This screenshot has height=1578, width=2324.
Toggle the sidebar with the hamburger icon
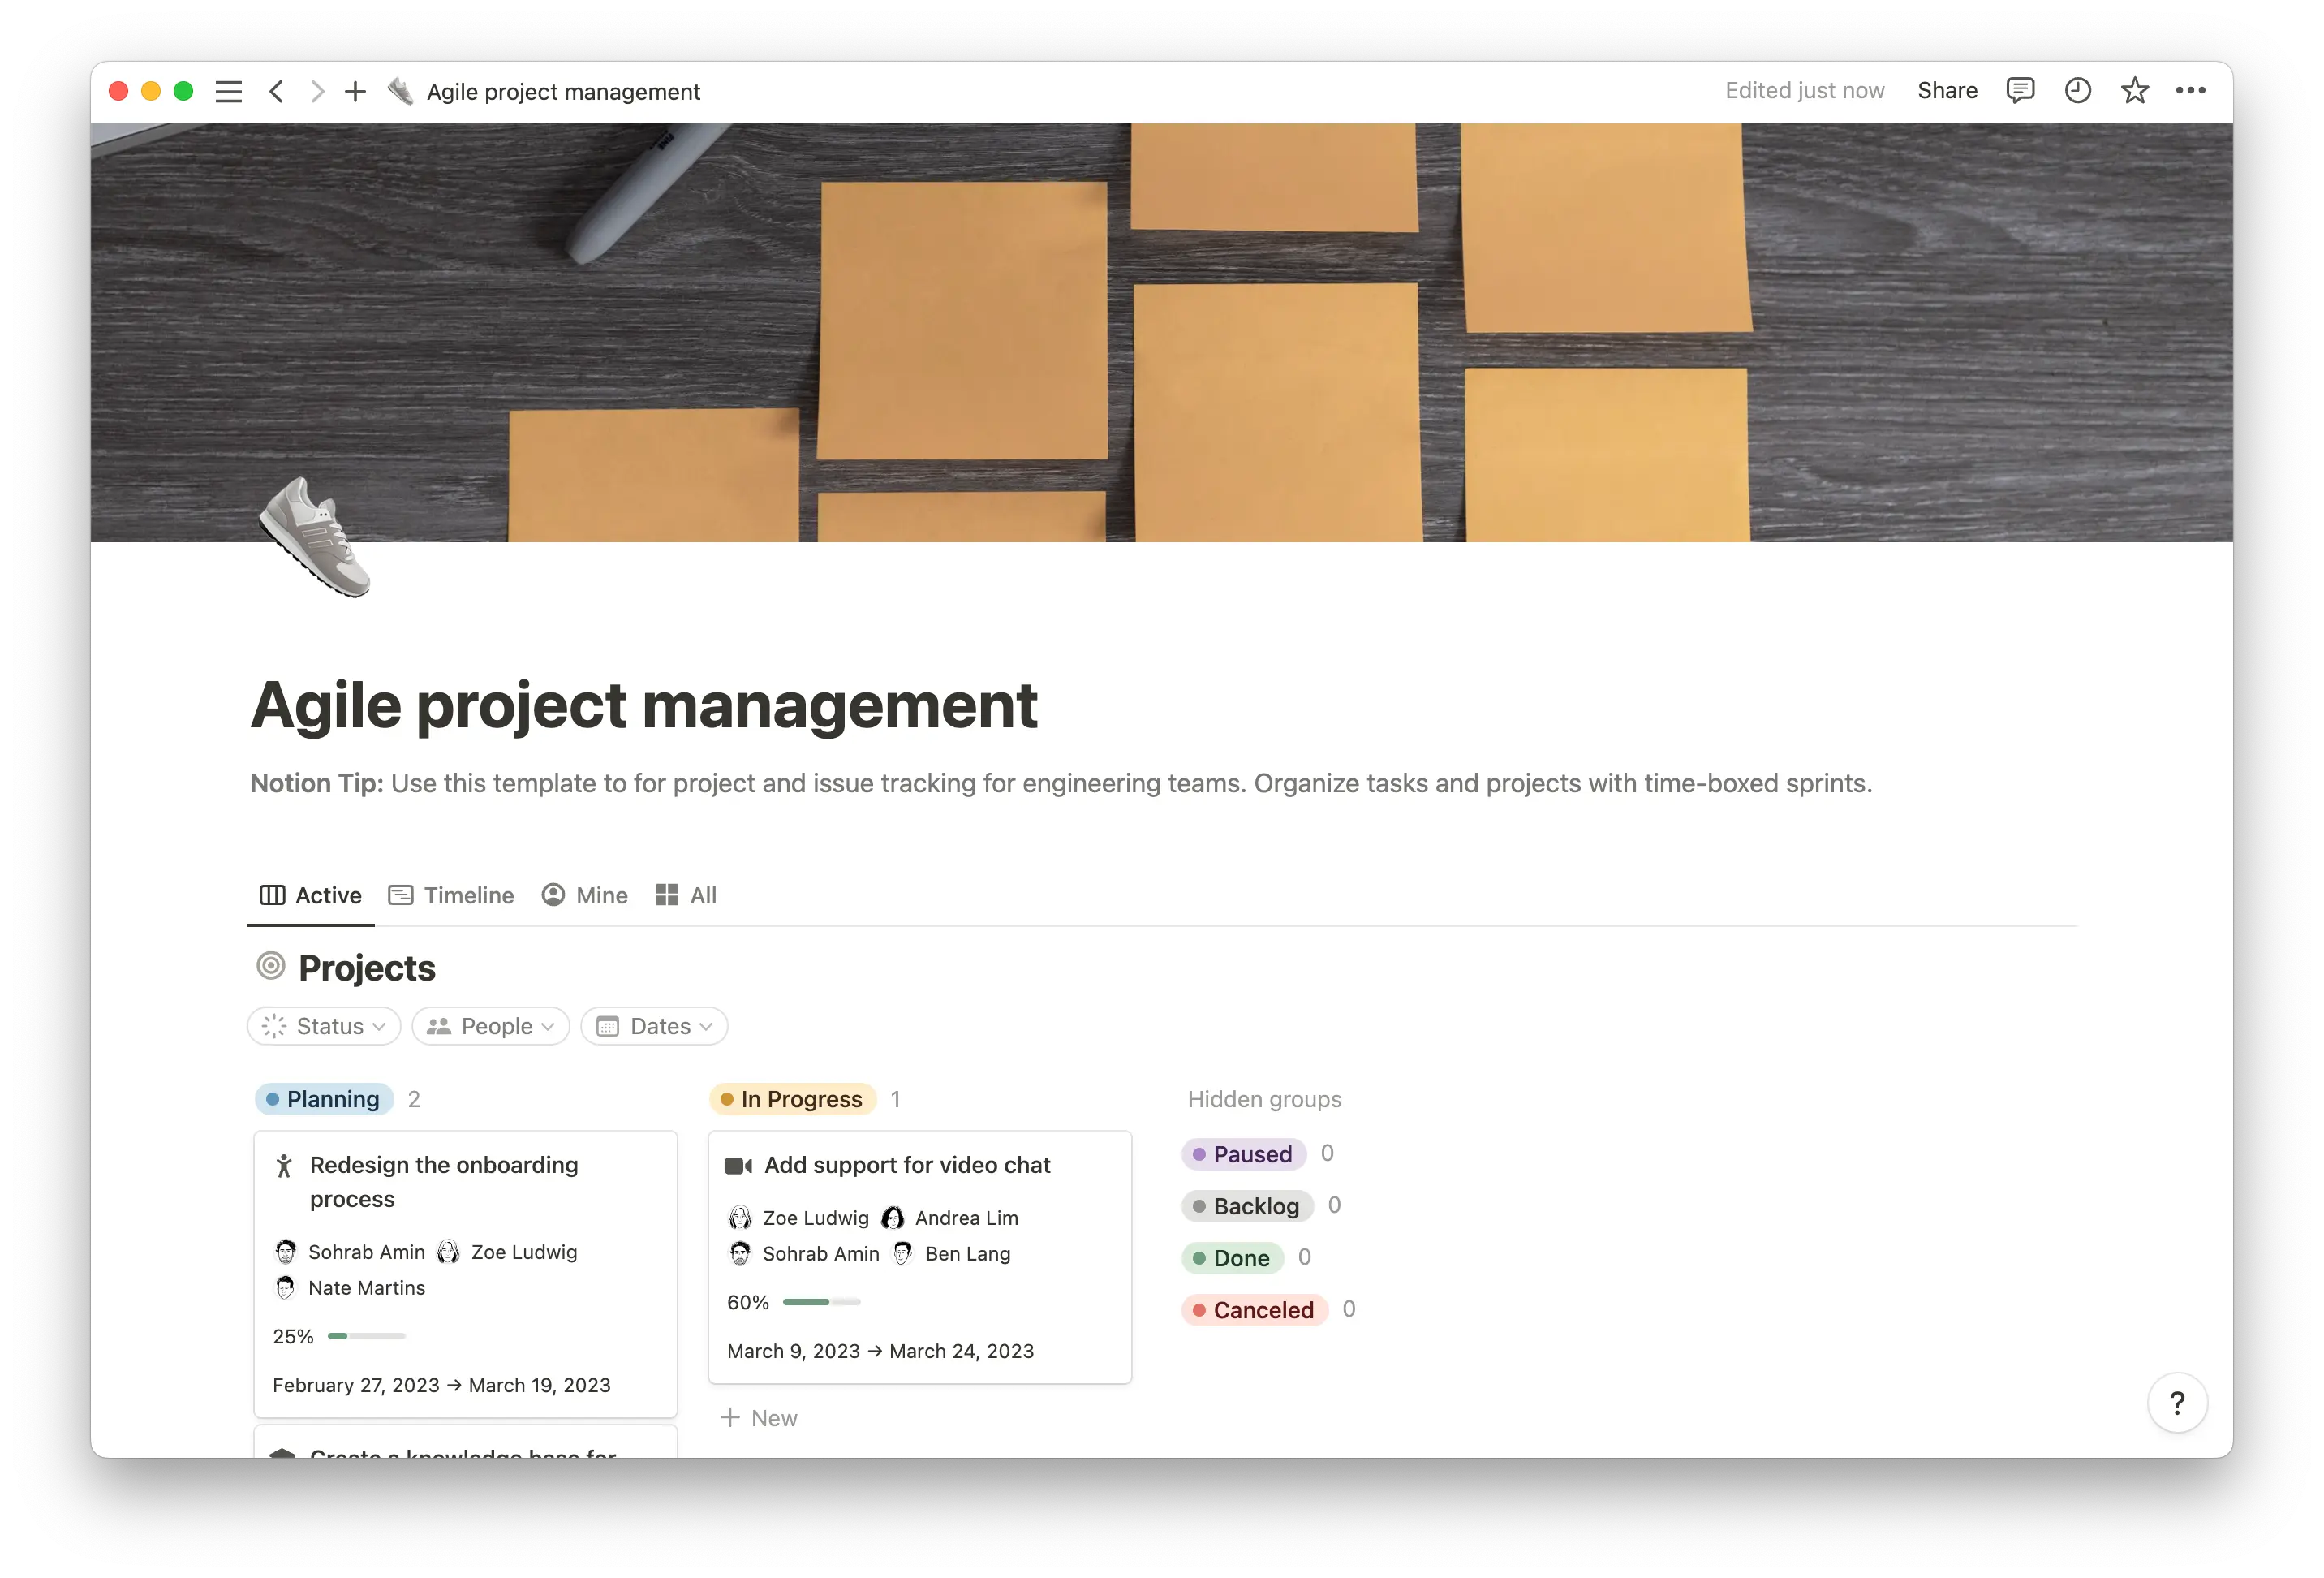tap(228, 91)
